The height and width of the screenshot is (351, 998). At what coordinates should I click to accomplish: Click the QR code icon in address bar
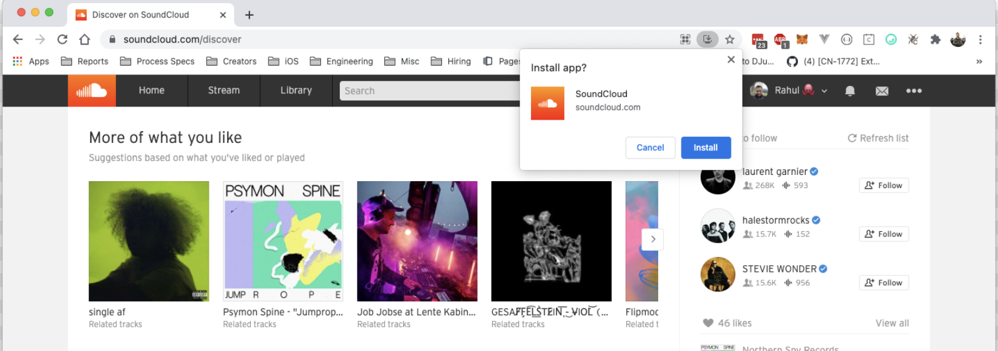pyautogui.click(x=685, y=39)
